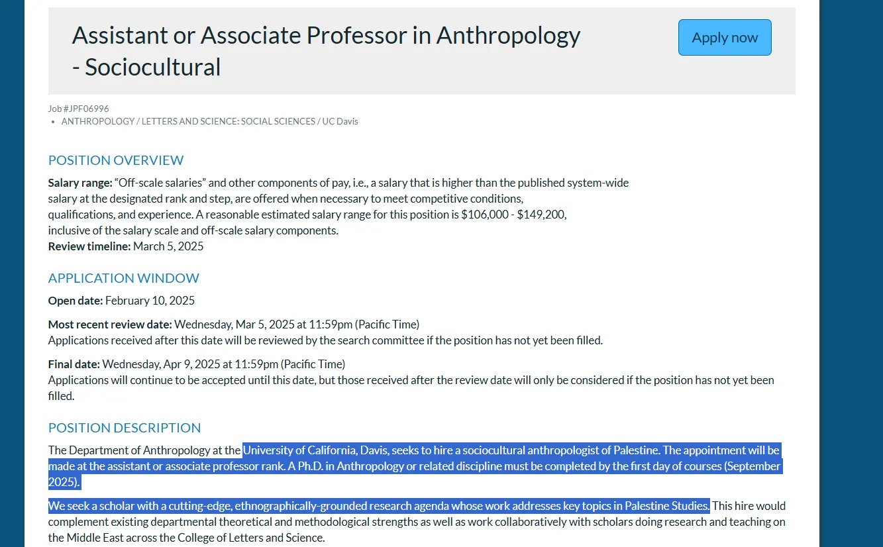The width and height of the screenshot is (883, 547).
Task: Click the job title heading
Action: (326, 51)
